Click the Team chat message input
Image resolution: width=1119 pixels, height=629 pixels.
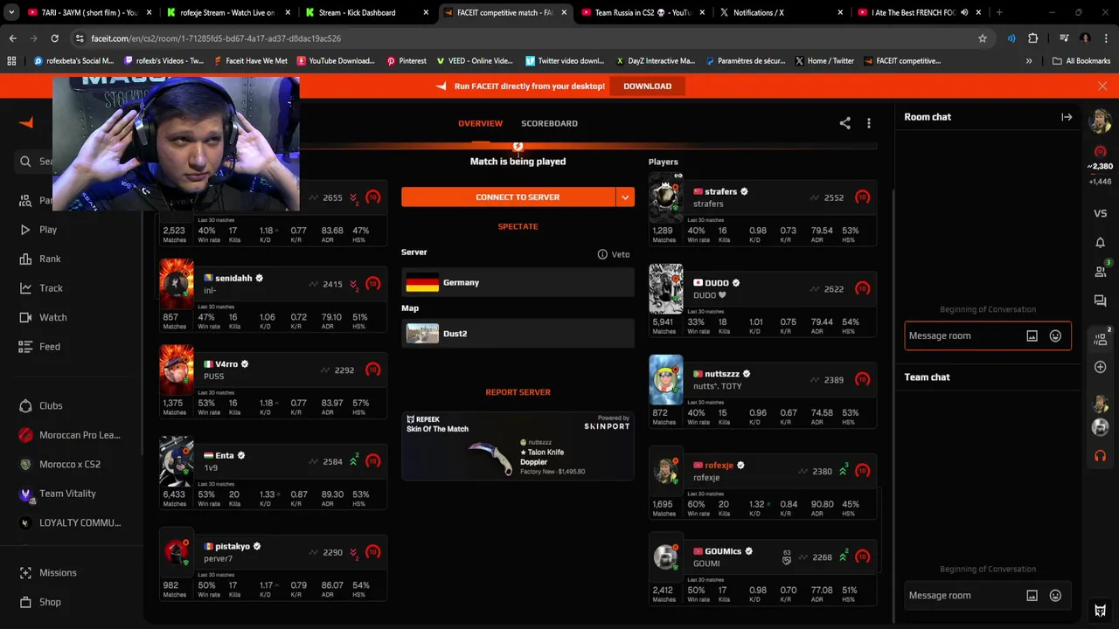(962, 596)
